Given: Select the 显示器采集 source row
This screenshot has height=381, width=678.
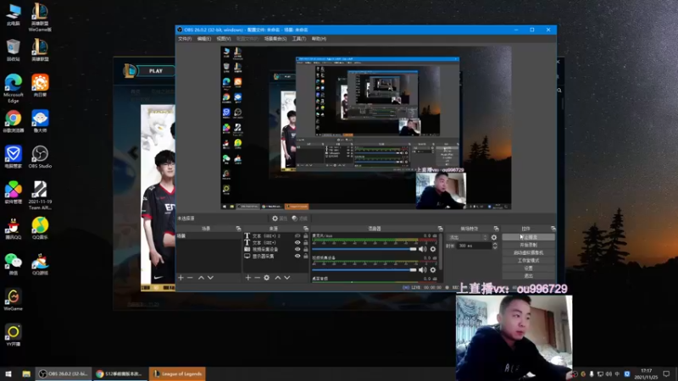Looking at the screenshot, I should point(275,256).
